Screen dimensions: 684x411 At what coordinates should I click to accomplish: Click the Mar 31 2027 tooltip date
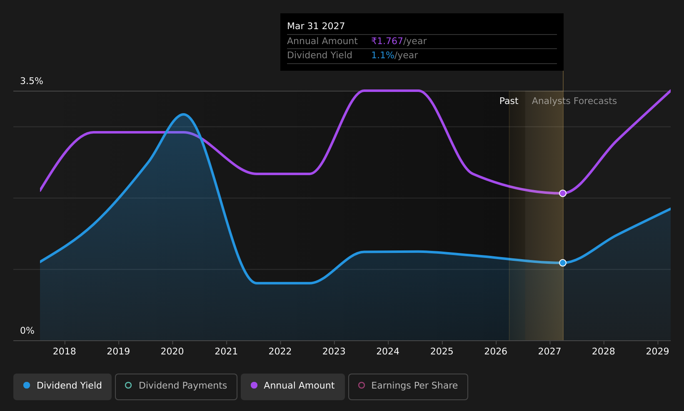tap(316, 26)
